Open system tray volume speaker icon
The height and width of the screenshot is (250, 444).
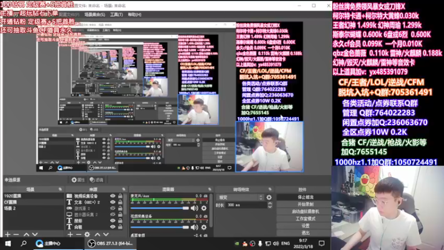[x=275, y=243]
